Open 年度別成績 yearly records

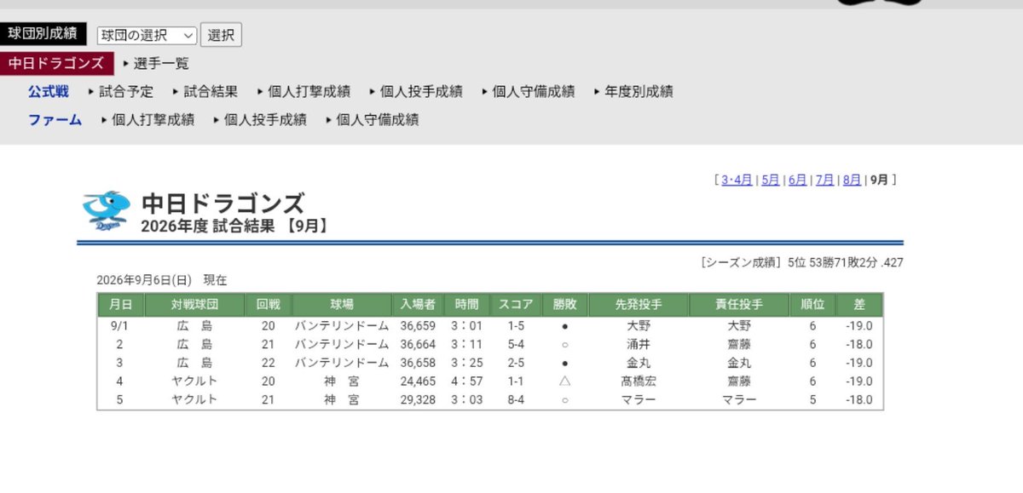tap(639, 91)
